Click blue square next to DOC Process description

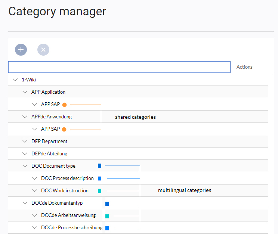pyautogui.click(x=100, y=179)
